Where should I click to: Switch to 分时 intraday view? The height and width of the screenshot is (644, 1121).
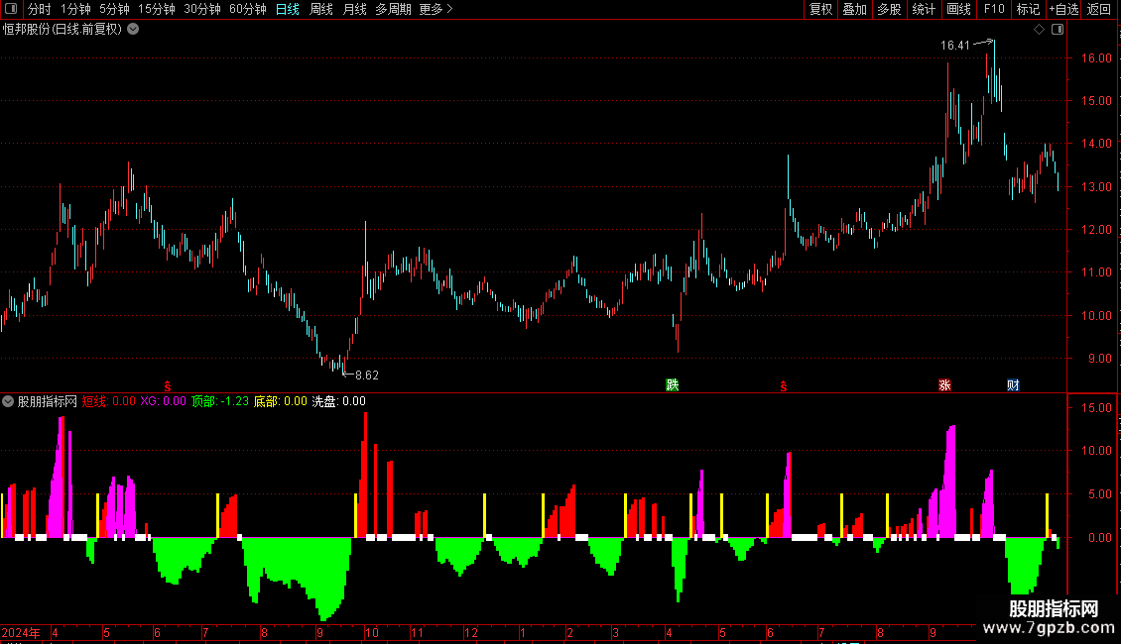pos(40,9)
